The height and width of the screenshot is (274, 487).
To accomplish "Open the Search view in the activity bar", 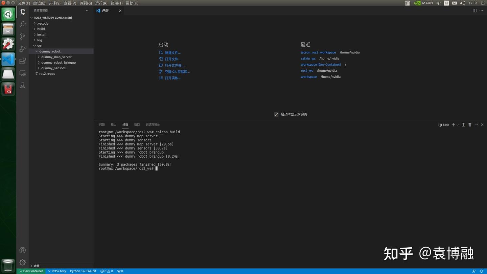I will click(x=22, y=24).
